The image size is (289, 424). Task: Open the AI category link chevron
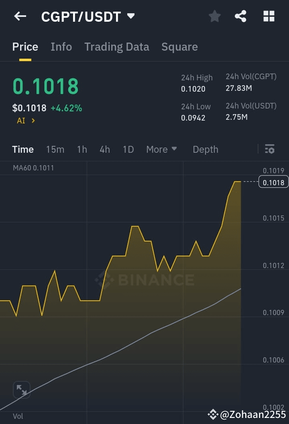pyautogui.click(x=26, y=121)
